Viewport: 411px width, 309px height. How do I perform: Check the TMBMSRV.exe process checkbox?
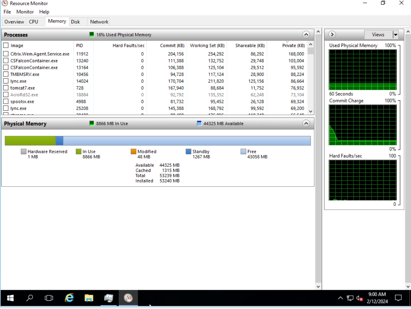(x=6, y=74)
